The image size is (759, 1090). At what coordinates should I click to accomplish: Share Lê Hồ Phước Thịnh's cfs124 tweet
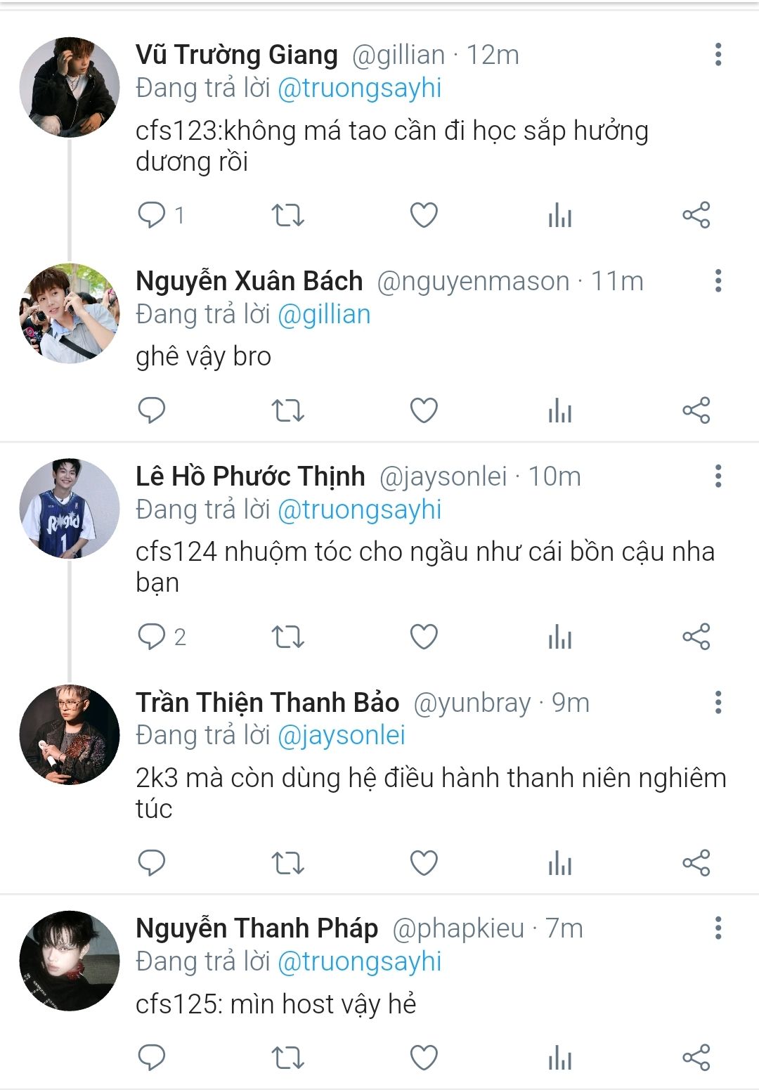(x=696, y=637)
